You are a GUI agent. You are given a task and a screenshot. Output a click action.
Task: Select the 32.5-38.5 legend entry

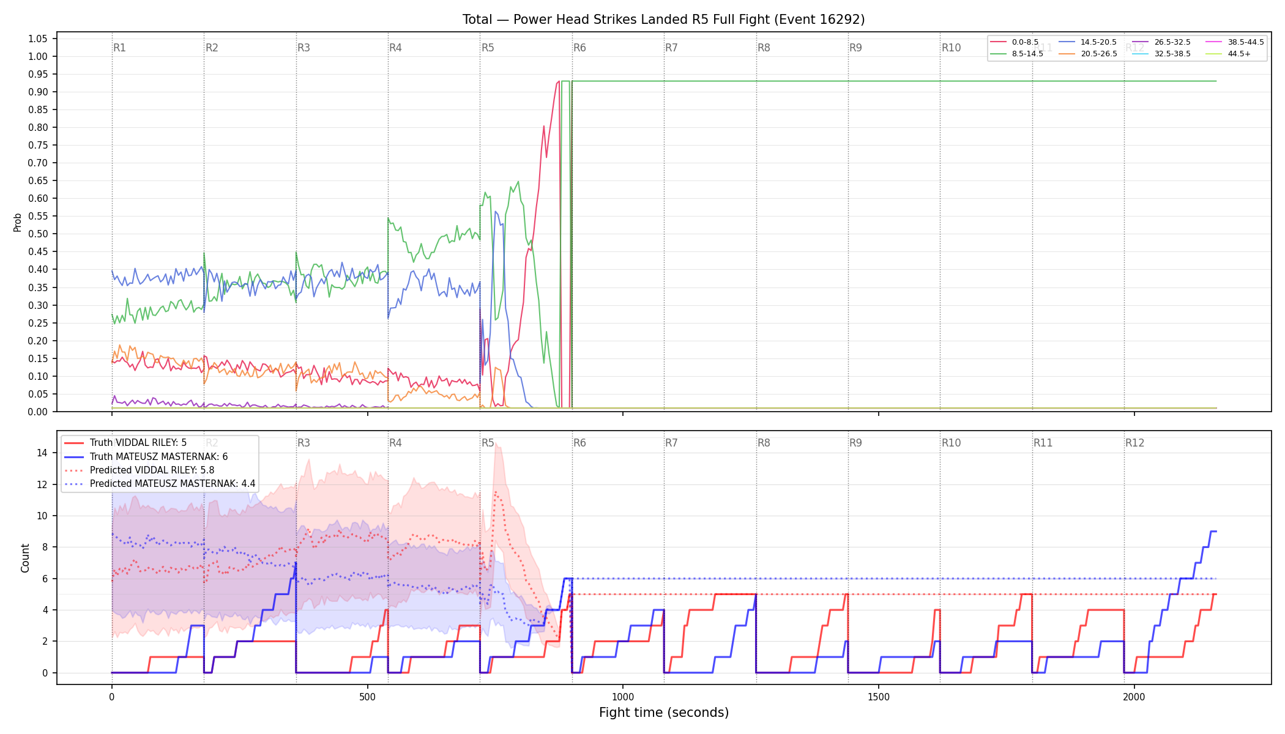pyautogui.click(x=1163, y=54)
